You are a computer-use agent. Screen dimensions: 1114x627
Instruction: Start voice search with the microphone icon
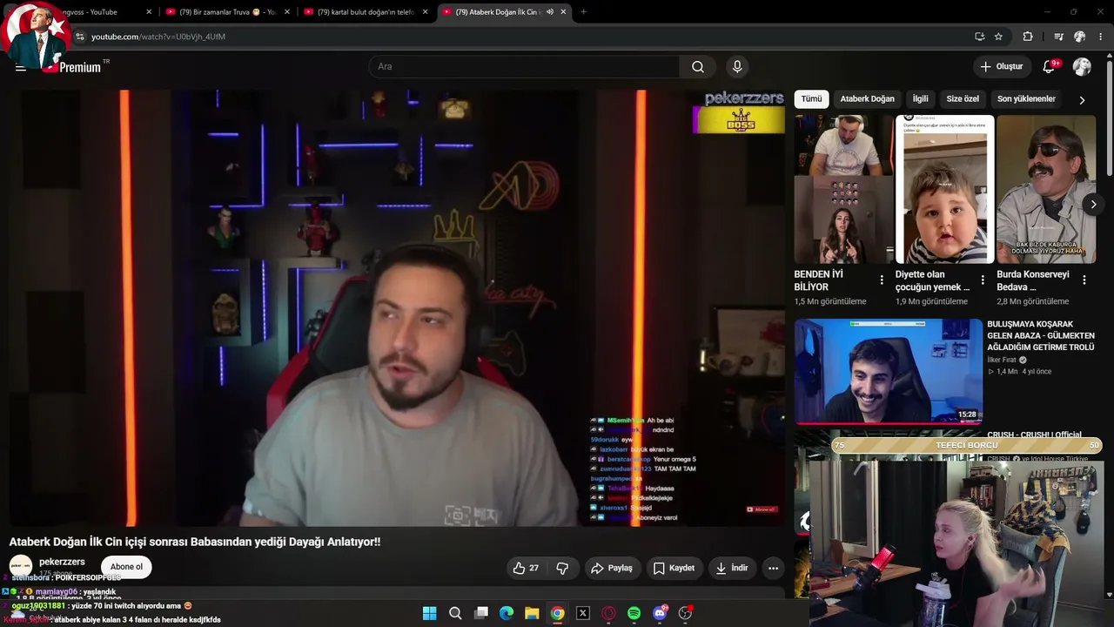[737, 67]
